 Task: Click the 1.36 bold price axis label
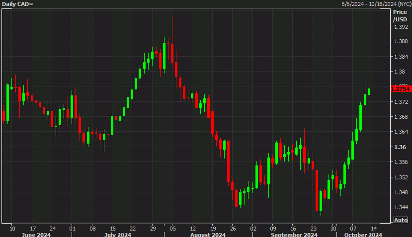[x=400, y=147]
